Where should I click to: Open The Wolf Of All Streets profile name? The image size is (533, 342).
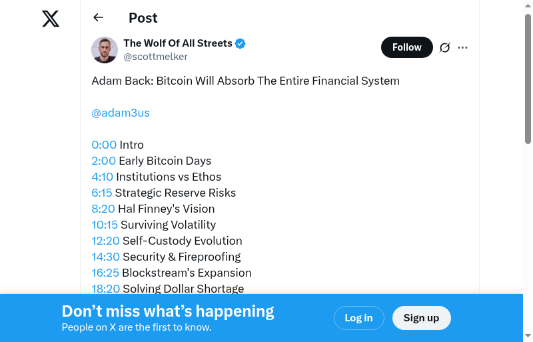pos(178,43)
